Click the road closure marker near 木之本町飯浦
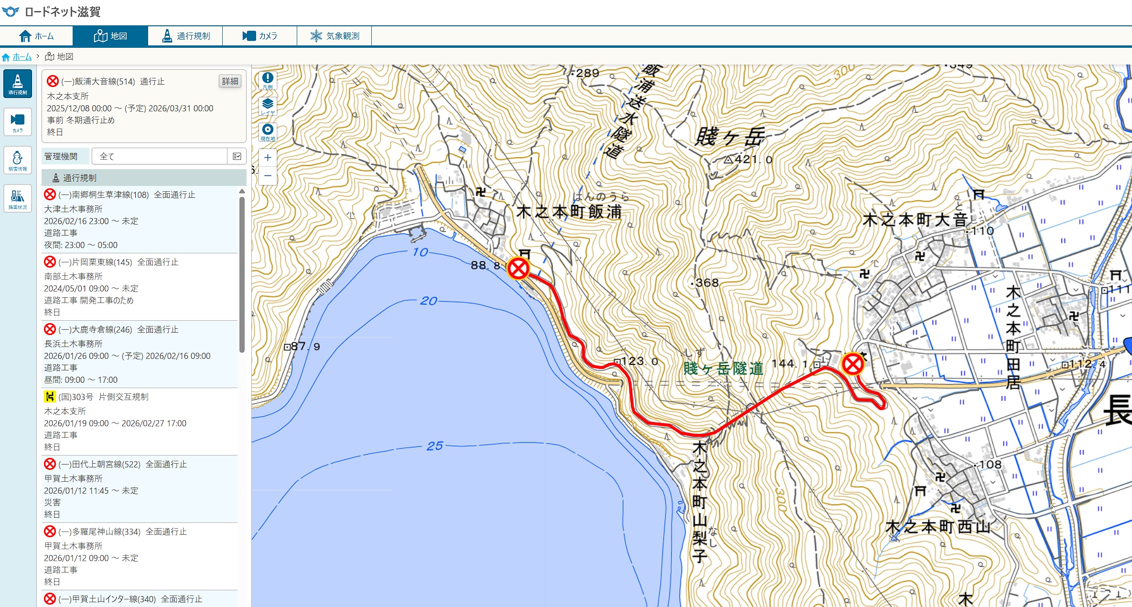1132x607 pixels. pos(518,268)
